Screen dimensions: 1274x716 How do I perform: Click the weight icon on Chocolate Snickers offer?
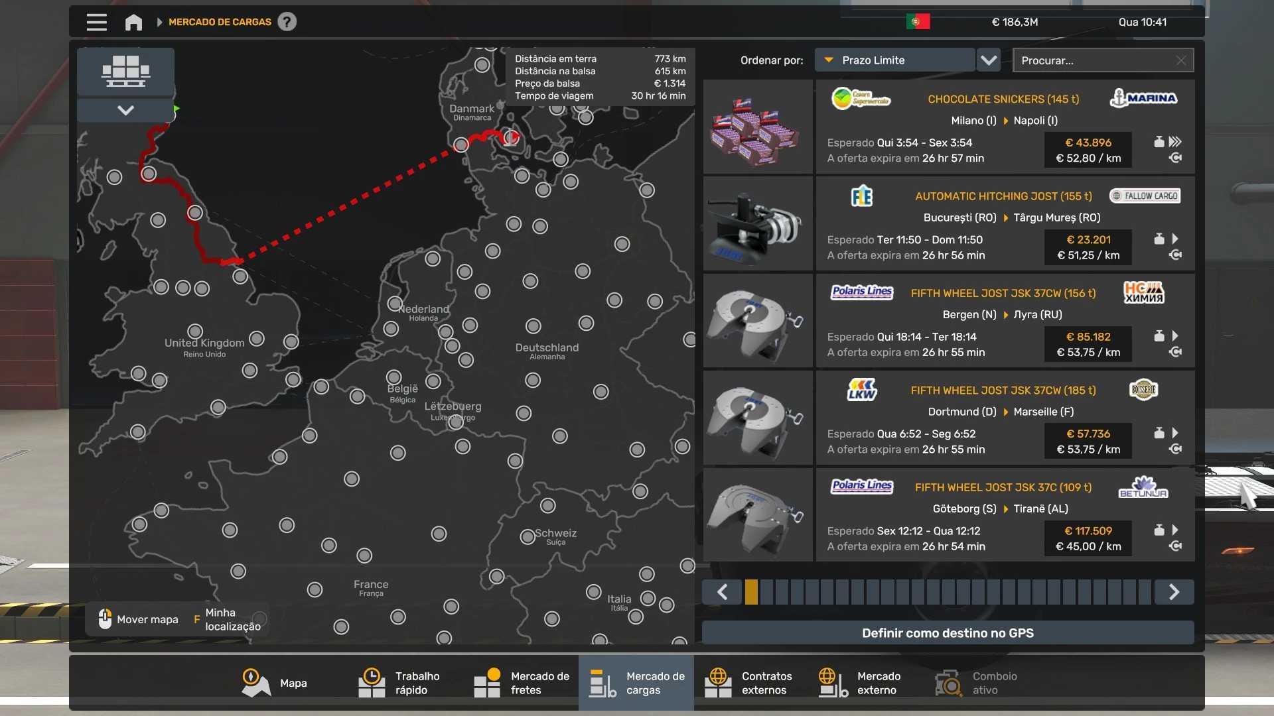click(x=1159, y=142)
